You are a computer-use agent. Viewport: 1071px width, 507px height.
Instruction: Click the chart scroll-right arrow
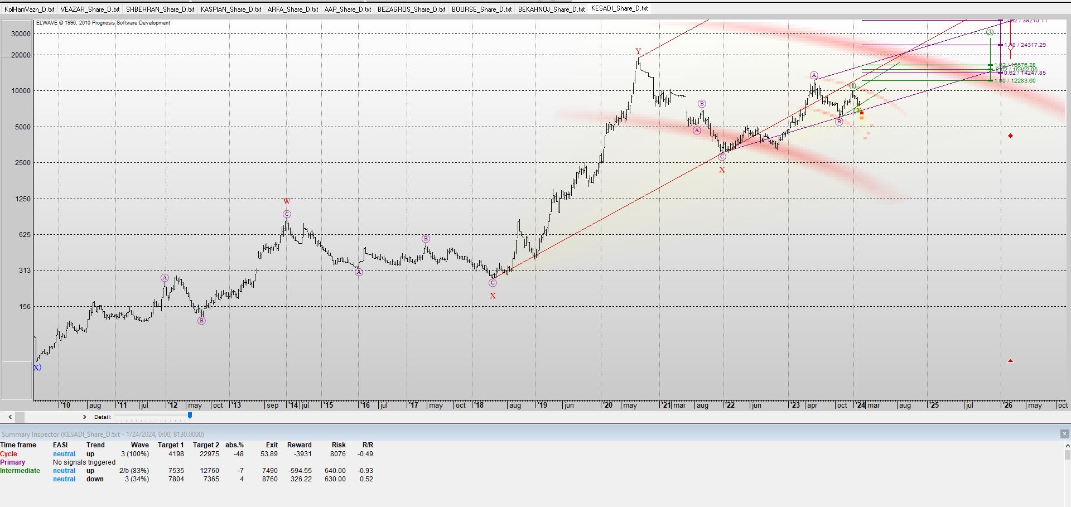tap(85, 417)
